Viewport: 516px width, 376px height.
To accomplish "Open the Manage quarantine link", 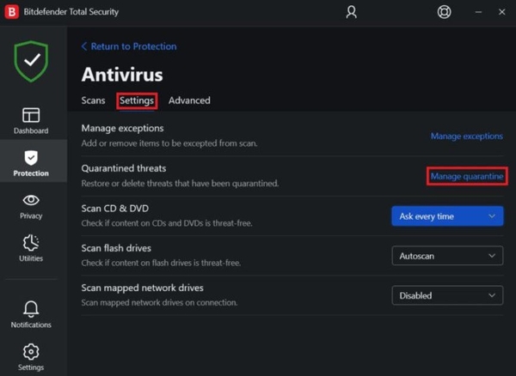I will click(x=467, y=176).
